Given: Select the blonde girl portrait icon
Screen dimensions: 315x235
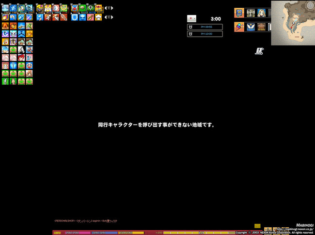Looking at the screenshot, I should click(x=261, y=13).
